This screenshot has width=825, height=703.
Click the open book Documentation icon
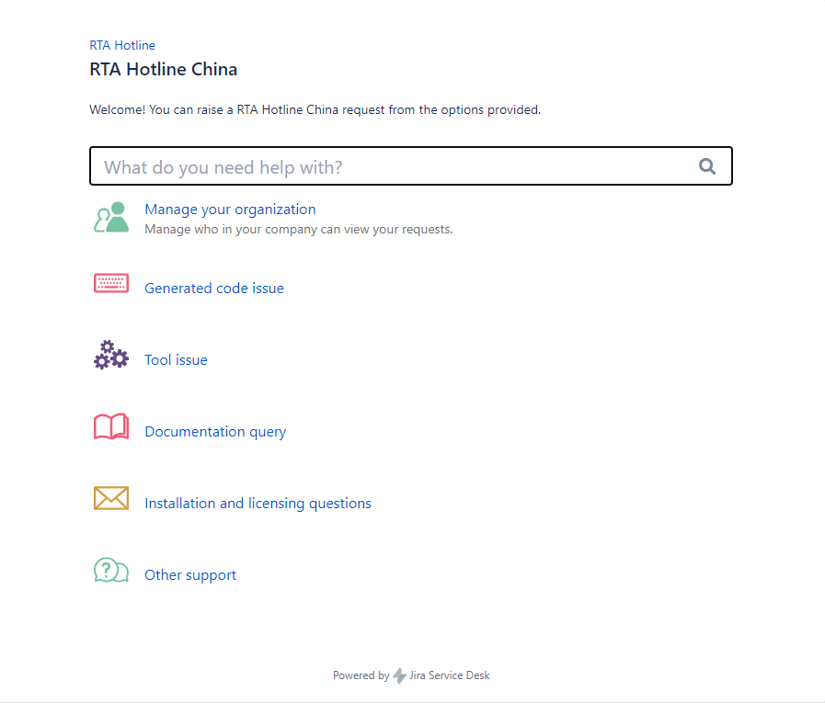click(111, 426)
